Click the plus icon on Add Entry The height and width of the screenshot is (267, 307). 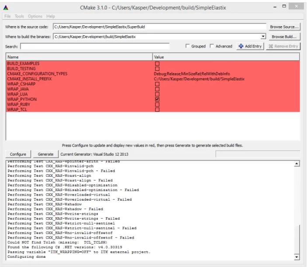click(x=241, y=46)
